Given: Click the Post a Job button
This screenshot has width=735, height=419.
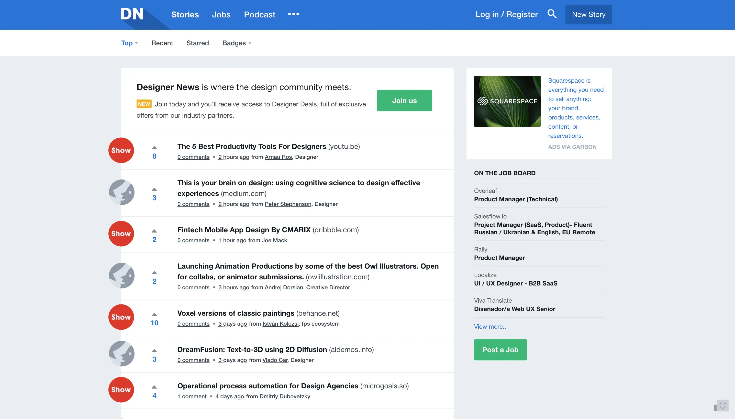Looking at the screenshot, I should coord(500,349).
